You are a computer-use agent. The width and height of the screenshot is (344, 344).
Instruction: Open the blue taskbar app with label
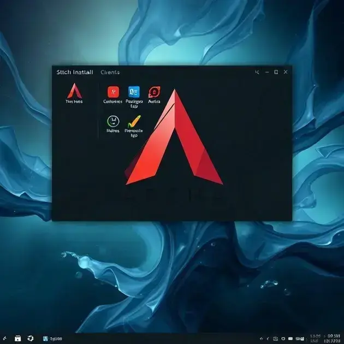(x=52, y=339)
